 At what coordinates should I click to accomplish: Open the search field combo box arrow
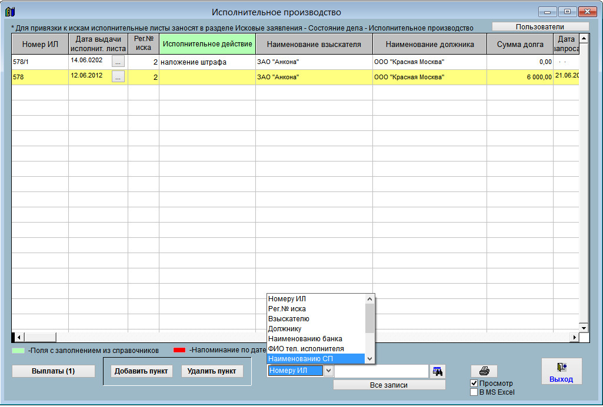[x=328, y=371]
